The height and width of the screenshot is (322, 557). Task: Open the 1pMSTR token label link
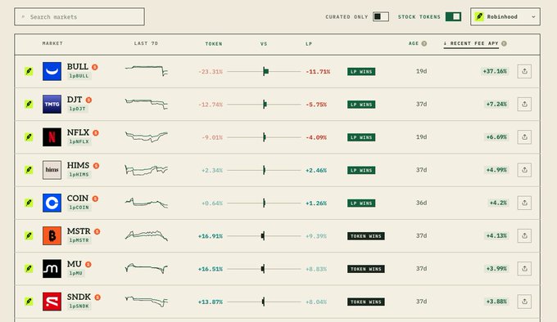79,240
